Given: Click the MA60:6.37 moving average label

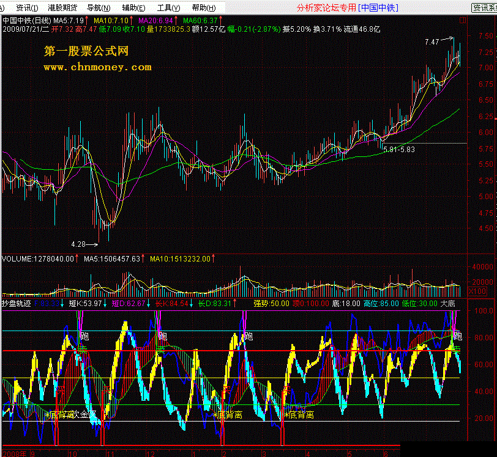Looking at the screenshot, I should point(200,21).
